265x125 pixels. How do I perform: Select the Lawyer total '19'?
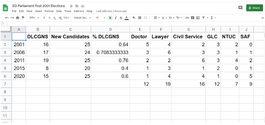pyautogui.click(x=161, y=84)
